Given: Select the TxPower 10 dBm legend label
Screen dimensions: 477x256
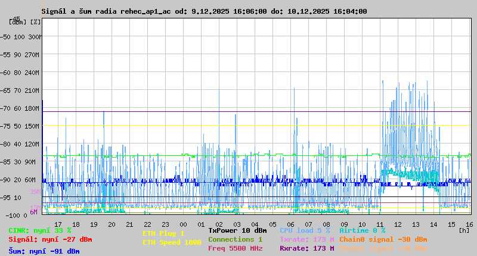Looking at the screenshot, I should click(237, 230).
